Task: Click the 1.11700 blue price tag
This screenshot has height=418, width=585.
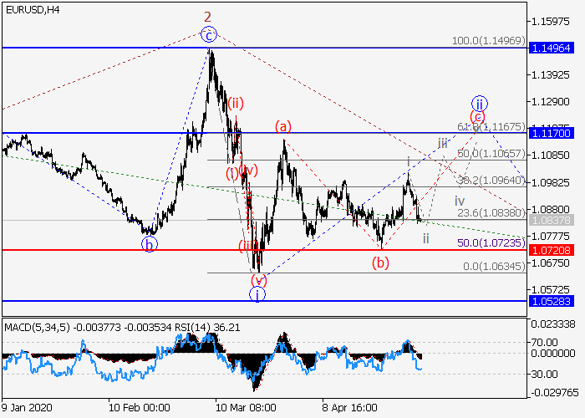Action: pyautogui.click(x=554, y=133)
